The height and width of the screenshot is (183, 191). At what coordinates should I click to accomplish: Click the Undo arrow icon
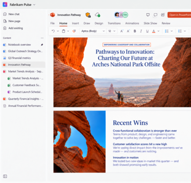53,31
